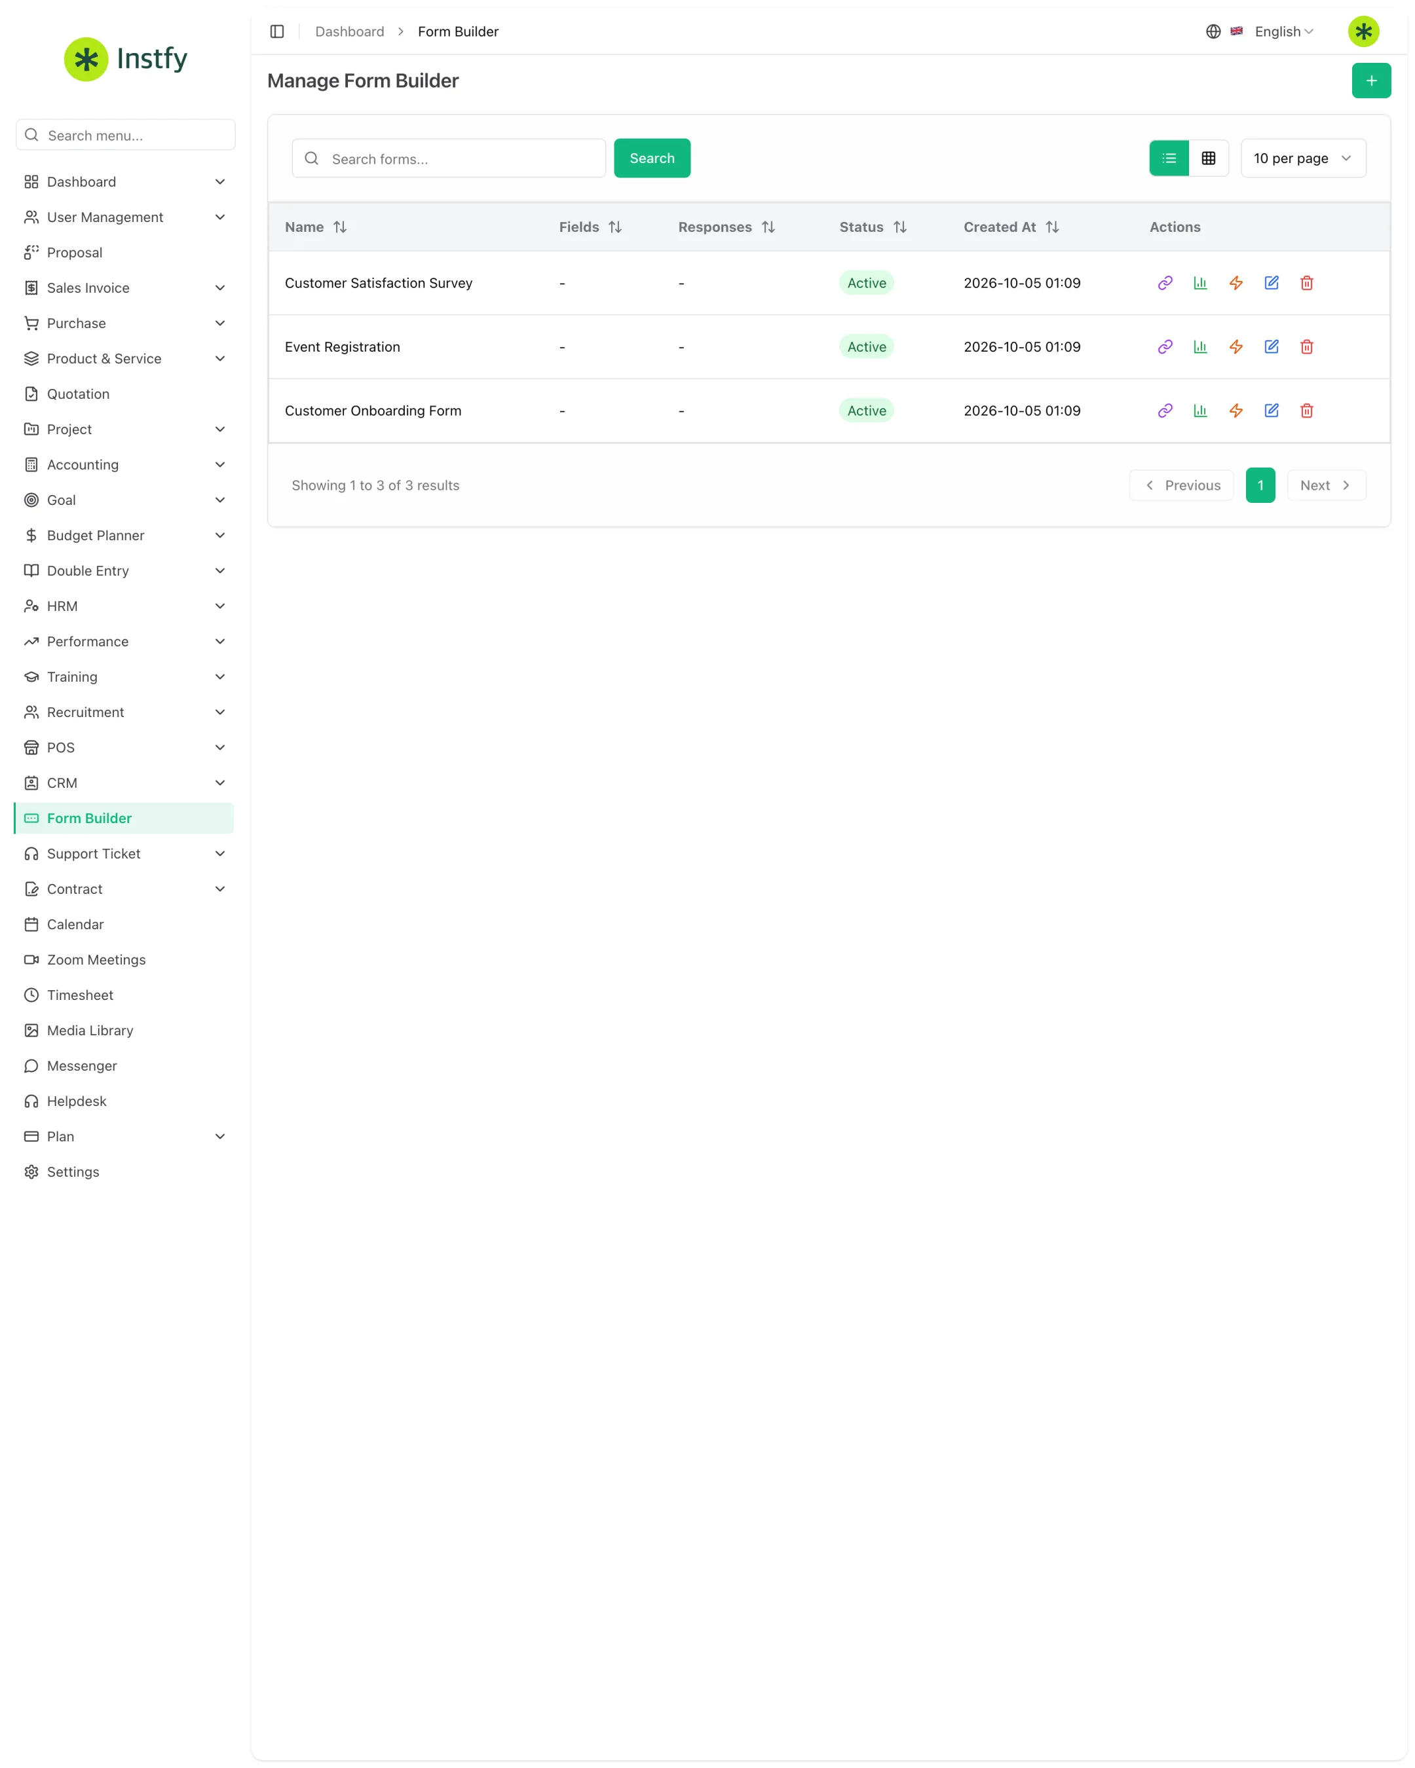Open Settings in the sidebar

[124, 1172]
